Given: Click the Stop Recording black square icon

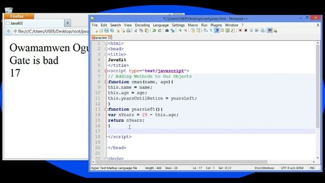Looking at the screenshot, I should 246,30.
